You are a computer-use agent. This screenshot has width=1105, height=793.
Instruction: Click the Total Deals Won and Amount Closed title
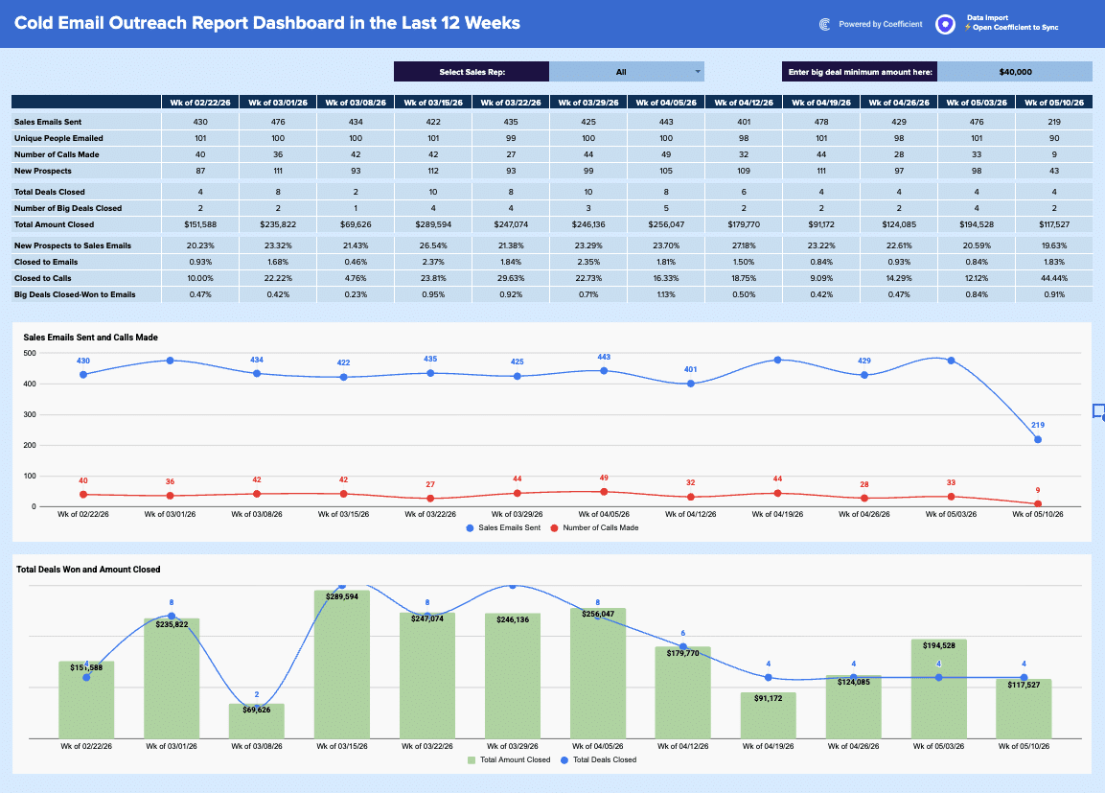click(x=88, y=569)
